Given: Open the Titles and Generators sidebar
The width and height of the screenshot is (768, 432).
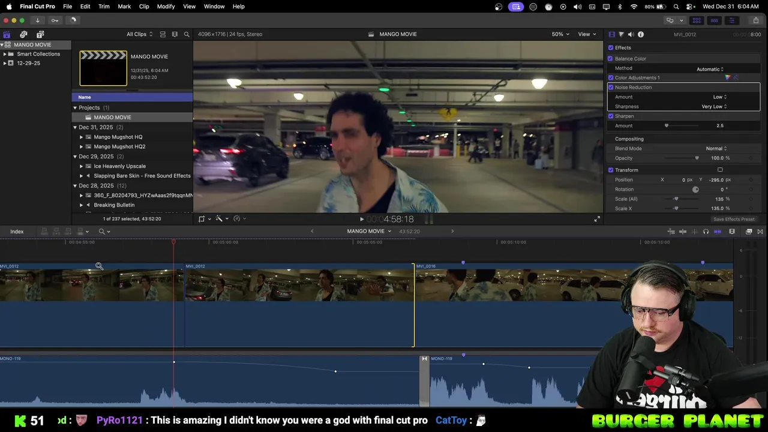Looking at the screenshot, I should click(40, 34).
